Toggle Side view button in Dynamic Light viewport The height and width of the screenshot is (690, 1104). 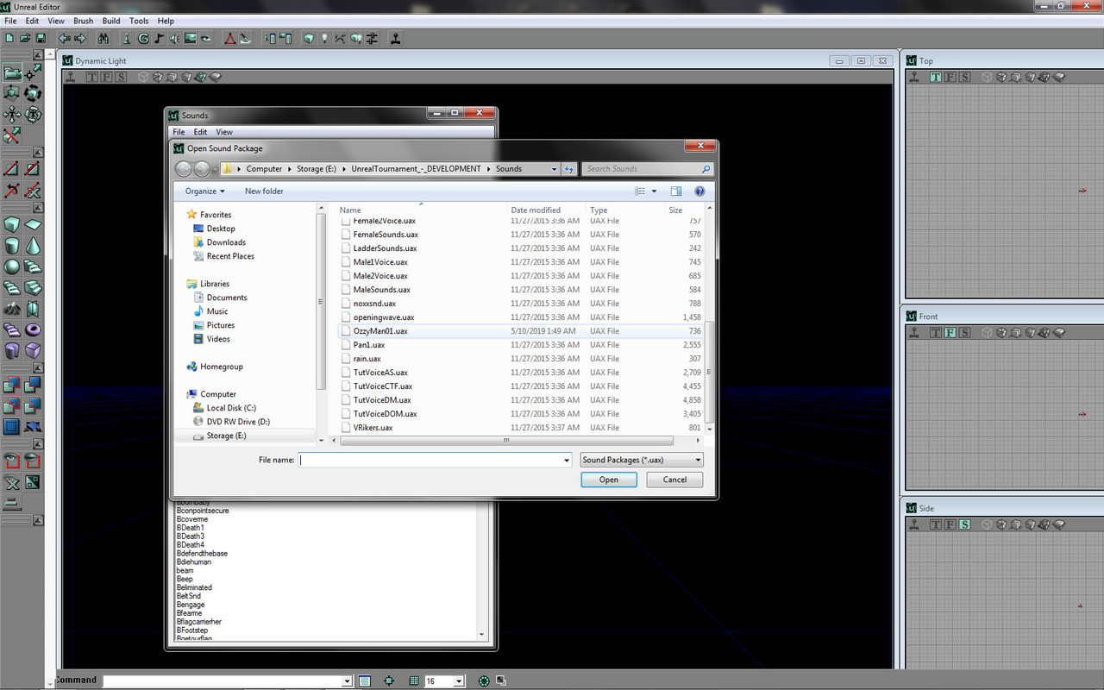tap(121, 77)
